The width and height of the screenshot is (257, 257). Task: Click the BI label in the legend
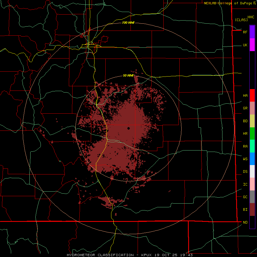(x=245, y=210)
